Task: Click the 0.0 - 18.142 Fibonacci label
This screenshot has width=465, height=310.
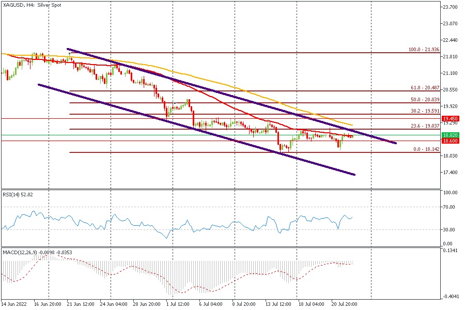Action: click(x=426, y=149)
